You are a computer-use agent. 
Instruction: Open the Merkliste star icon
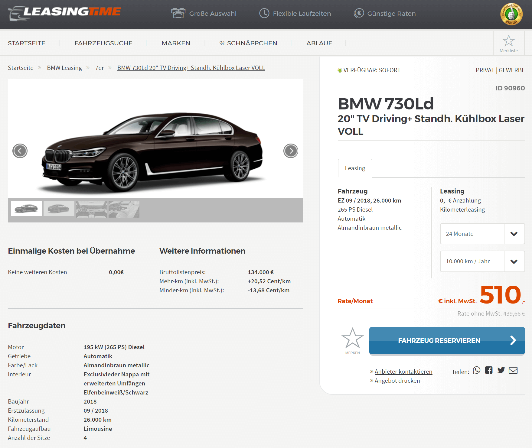coord(509,41)
